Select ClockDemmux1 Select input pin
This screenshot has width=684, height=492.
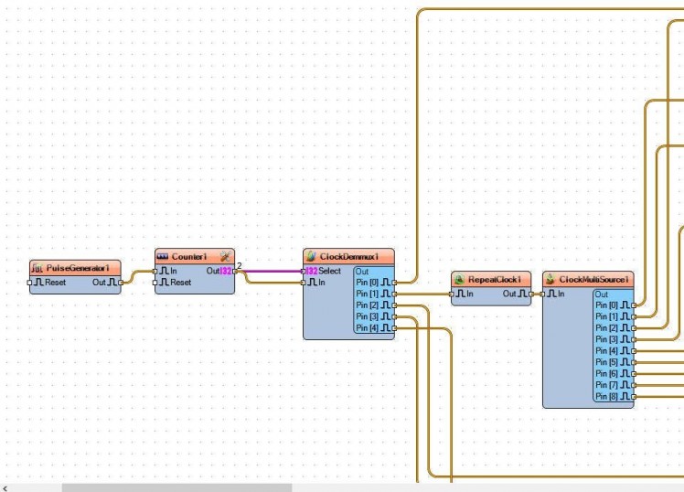pos(305,271)
